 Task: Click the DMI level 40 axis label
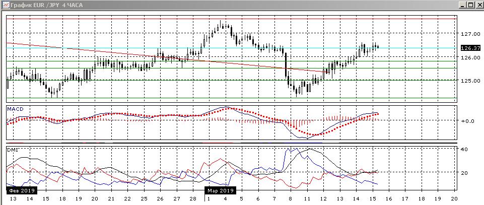pyautogui.click(x=465, y=149)
